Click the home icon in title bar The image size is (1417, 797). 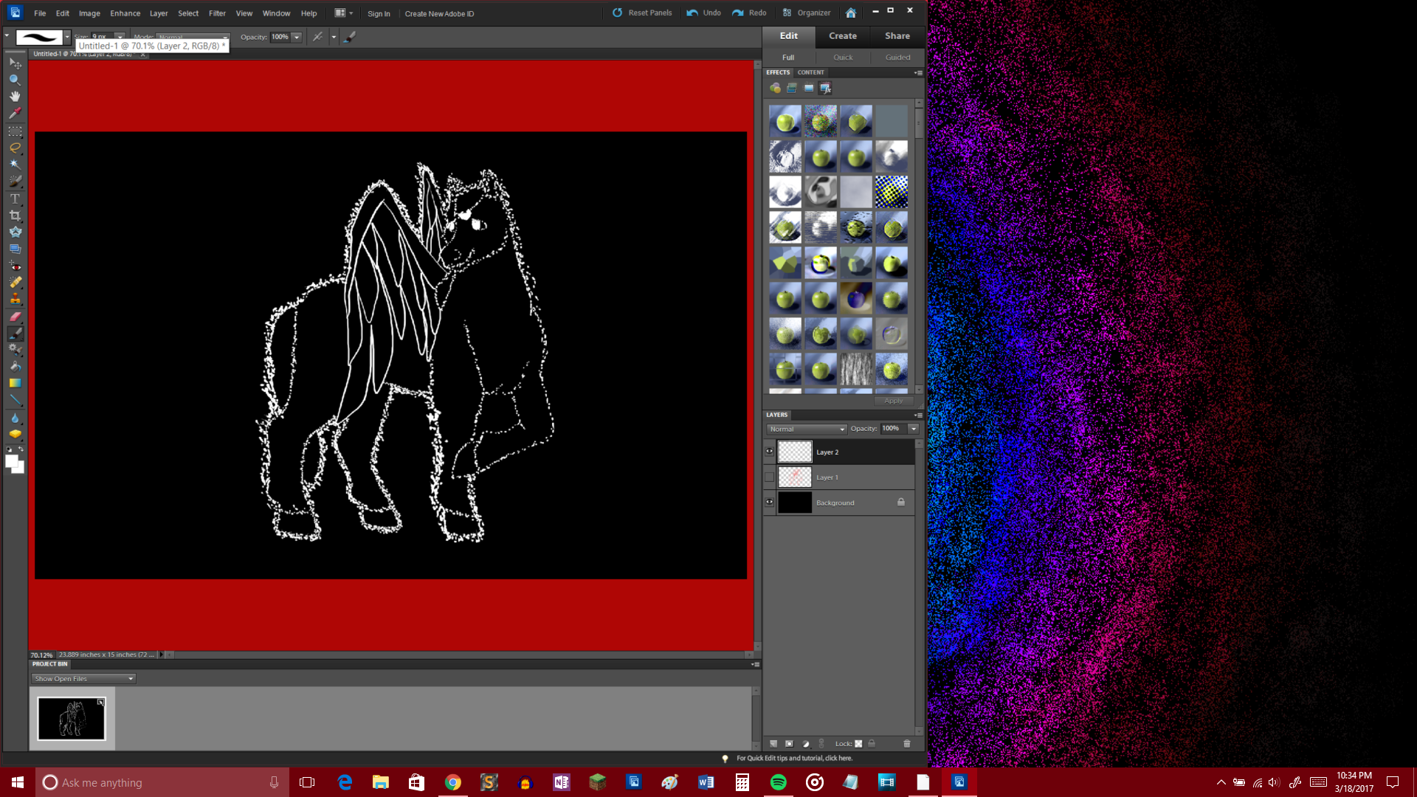pyautogui.click(x=851, y=13)
